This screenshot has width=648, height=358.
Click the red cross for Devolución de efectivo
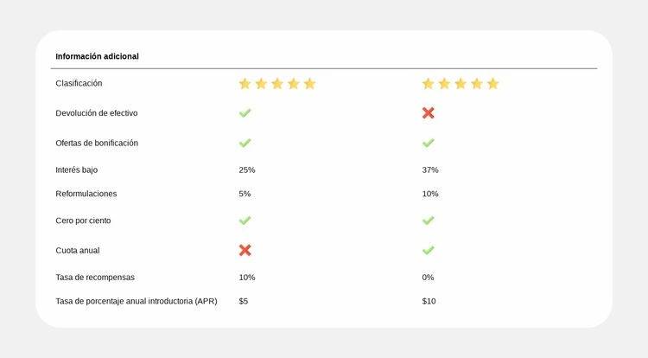click(x=429, y=113)
